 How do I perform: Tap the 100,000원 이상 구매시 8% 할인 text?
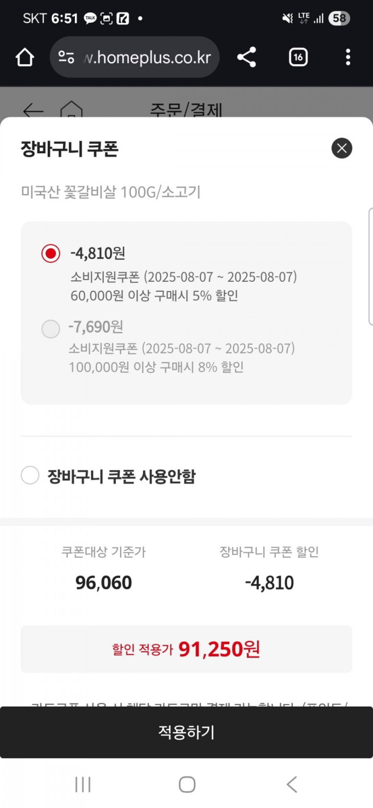tap(156, 367)
